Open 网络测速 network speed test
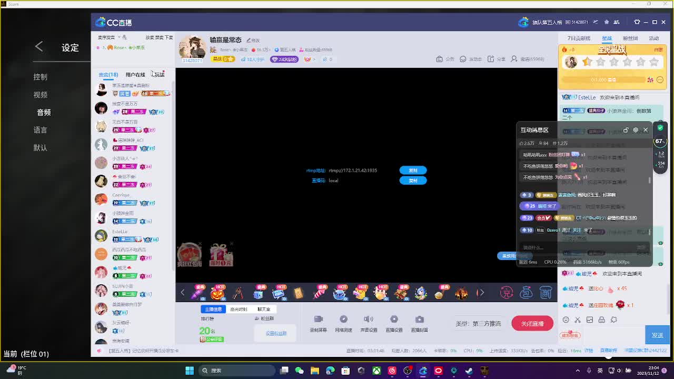Image resolution: width=674 pixels, height=379 pixels. click(343, 323)
